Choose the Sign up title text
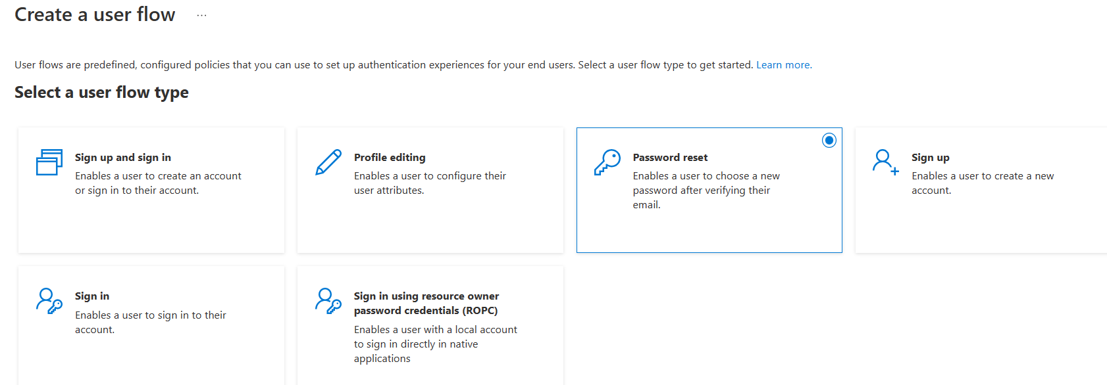 click(x=931, y=158)
